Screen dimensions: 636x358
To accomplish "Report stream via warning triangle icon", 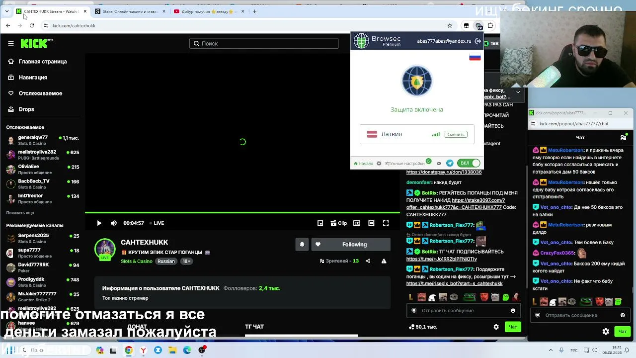I will [x=384, y=261].
